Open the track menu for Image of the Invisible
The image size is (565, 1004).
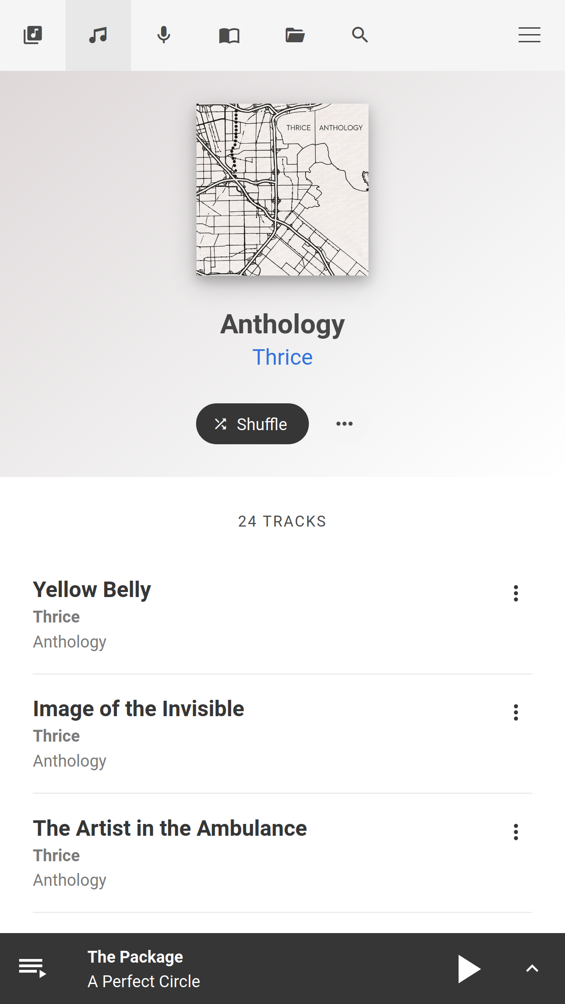tap(515, 713)
